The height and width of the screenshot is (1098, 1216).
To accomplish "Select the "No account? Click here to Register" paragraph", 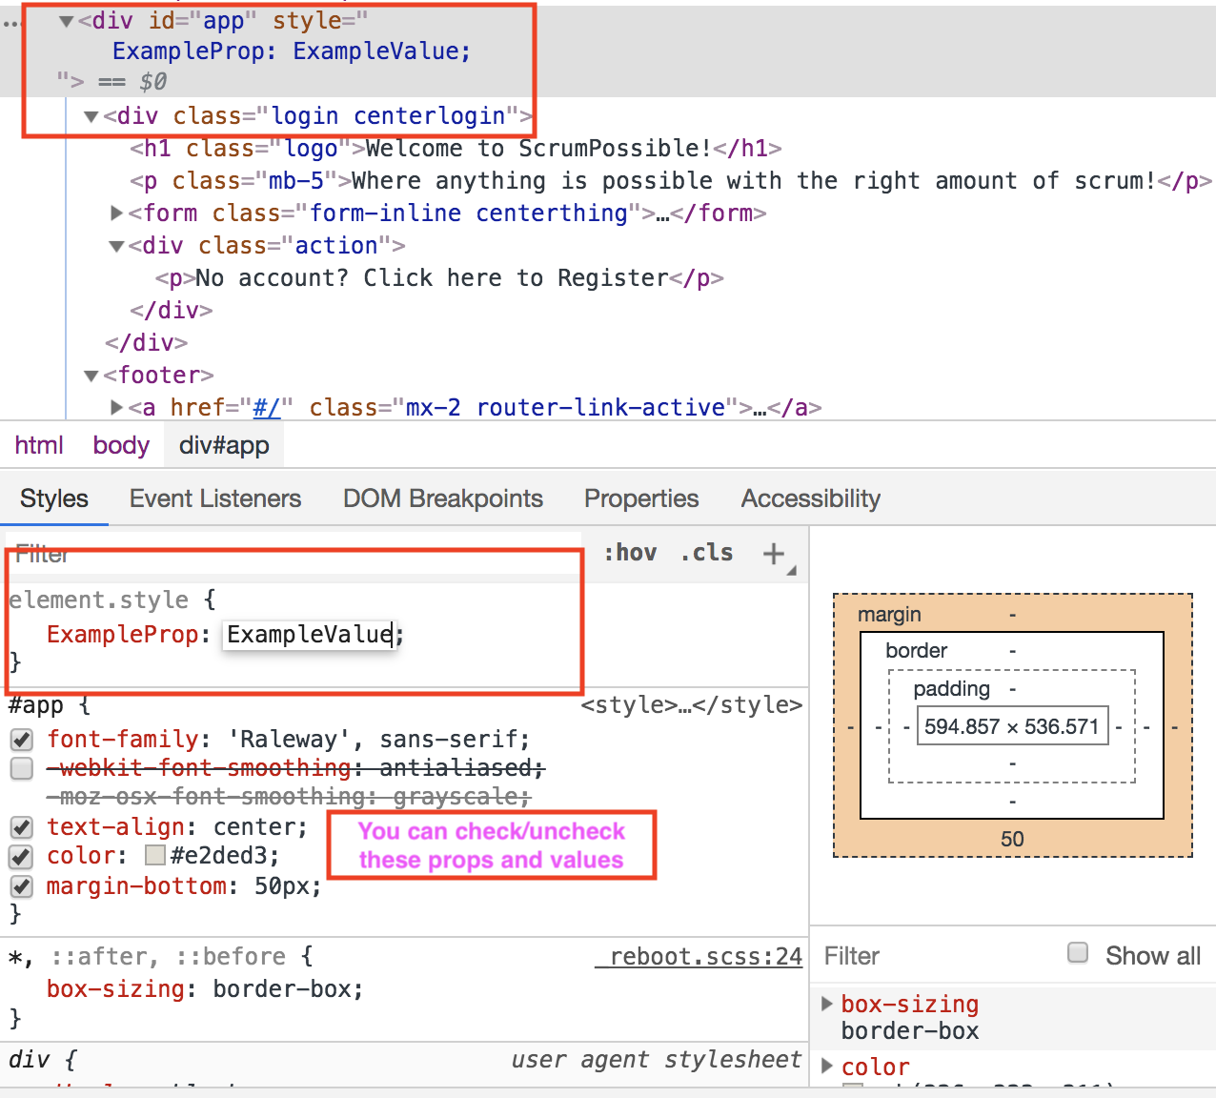I will point(439,278).
